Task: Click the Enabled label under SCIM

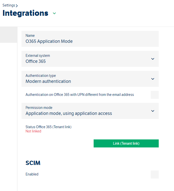Action: tap(32, 174)
